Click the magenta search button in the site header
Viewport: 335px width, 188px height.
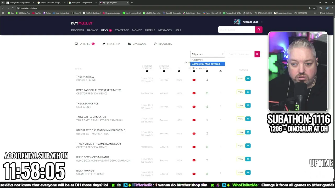pyautogui.click(x=259, y=30)
